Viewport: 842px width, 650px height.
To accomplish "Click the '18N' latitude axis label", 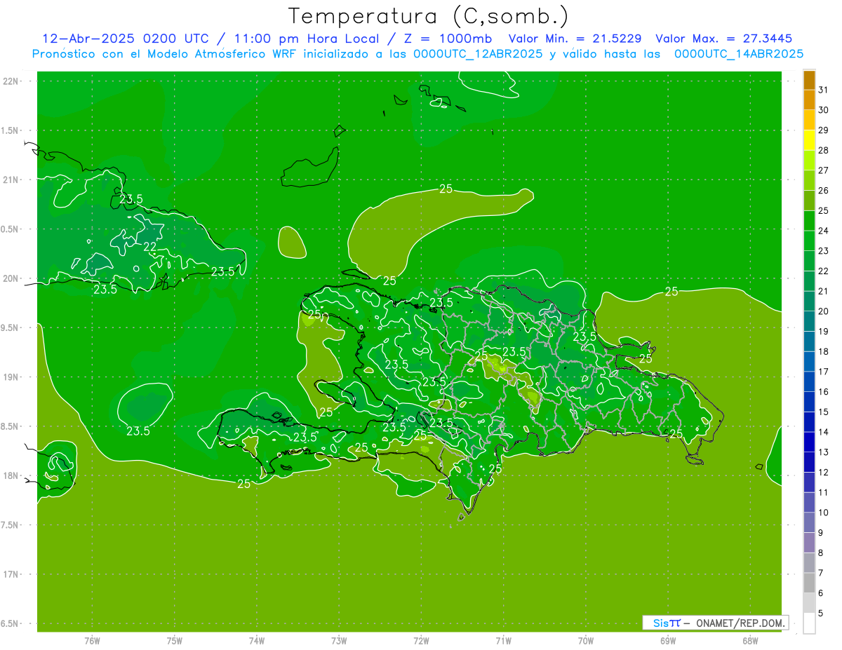I will tap(12, 475).
